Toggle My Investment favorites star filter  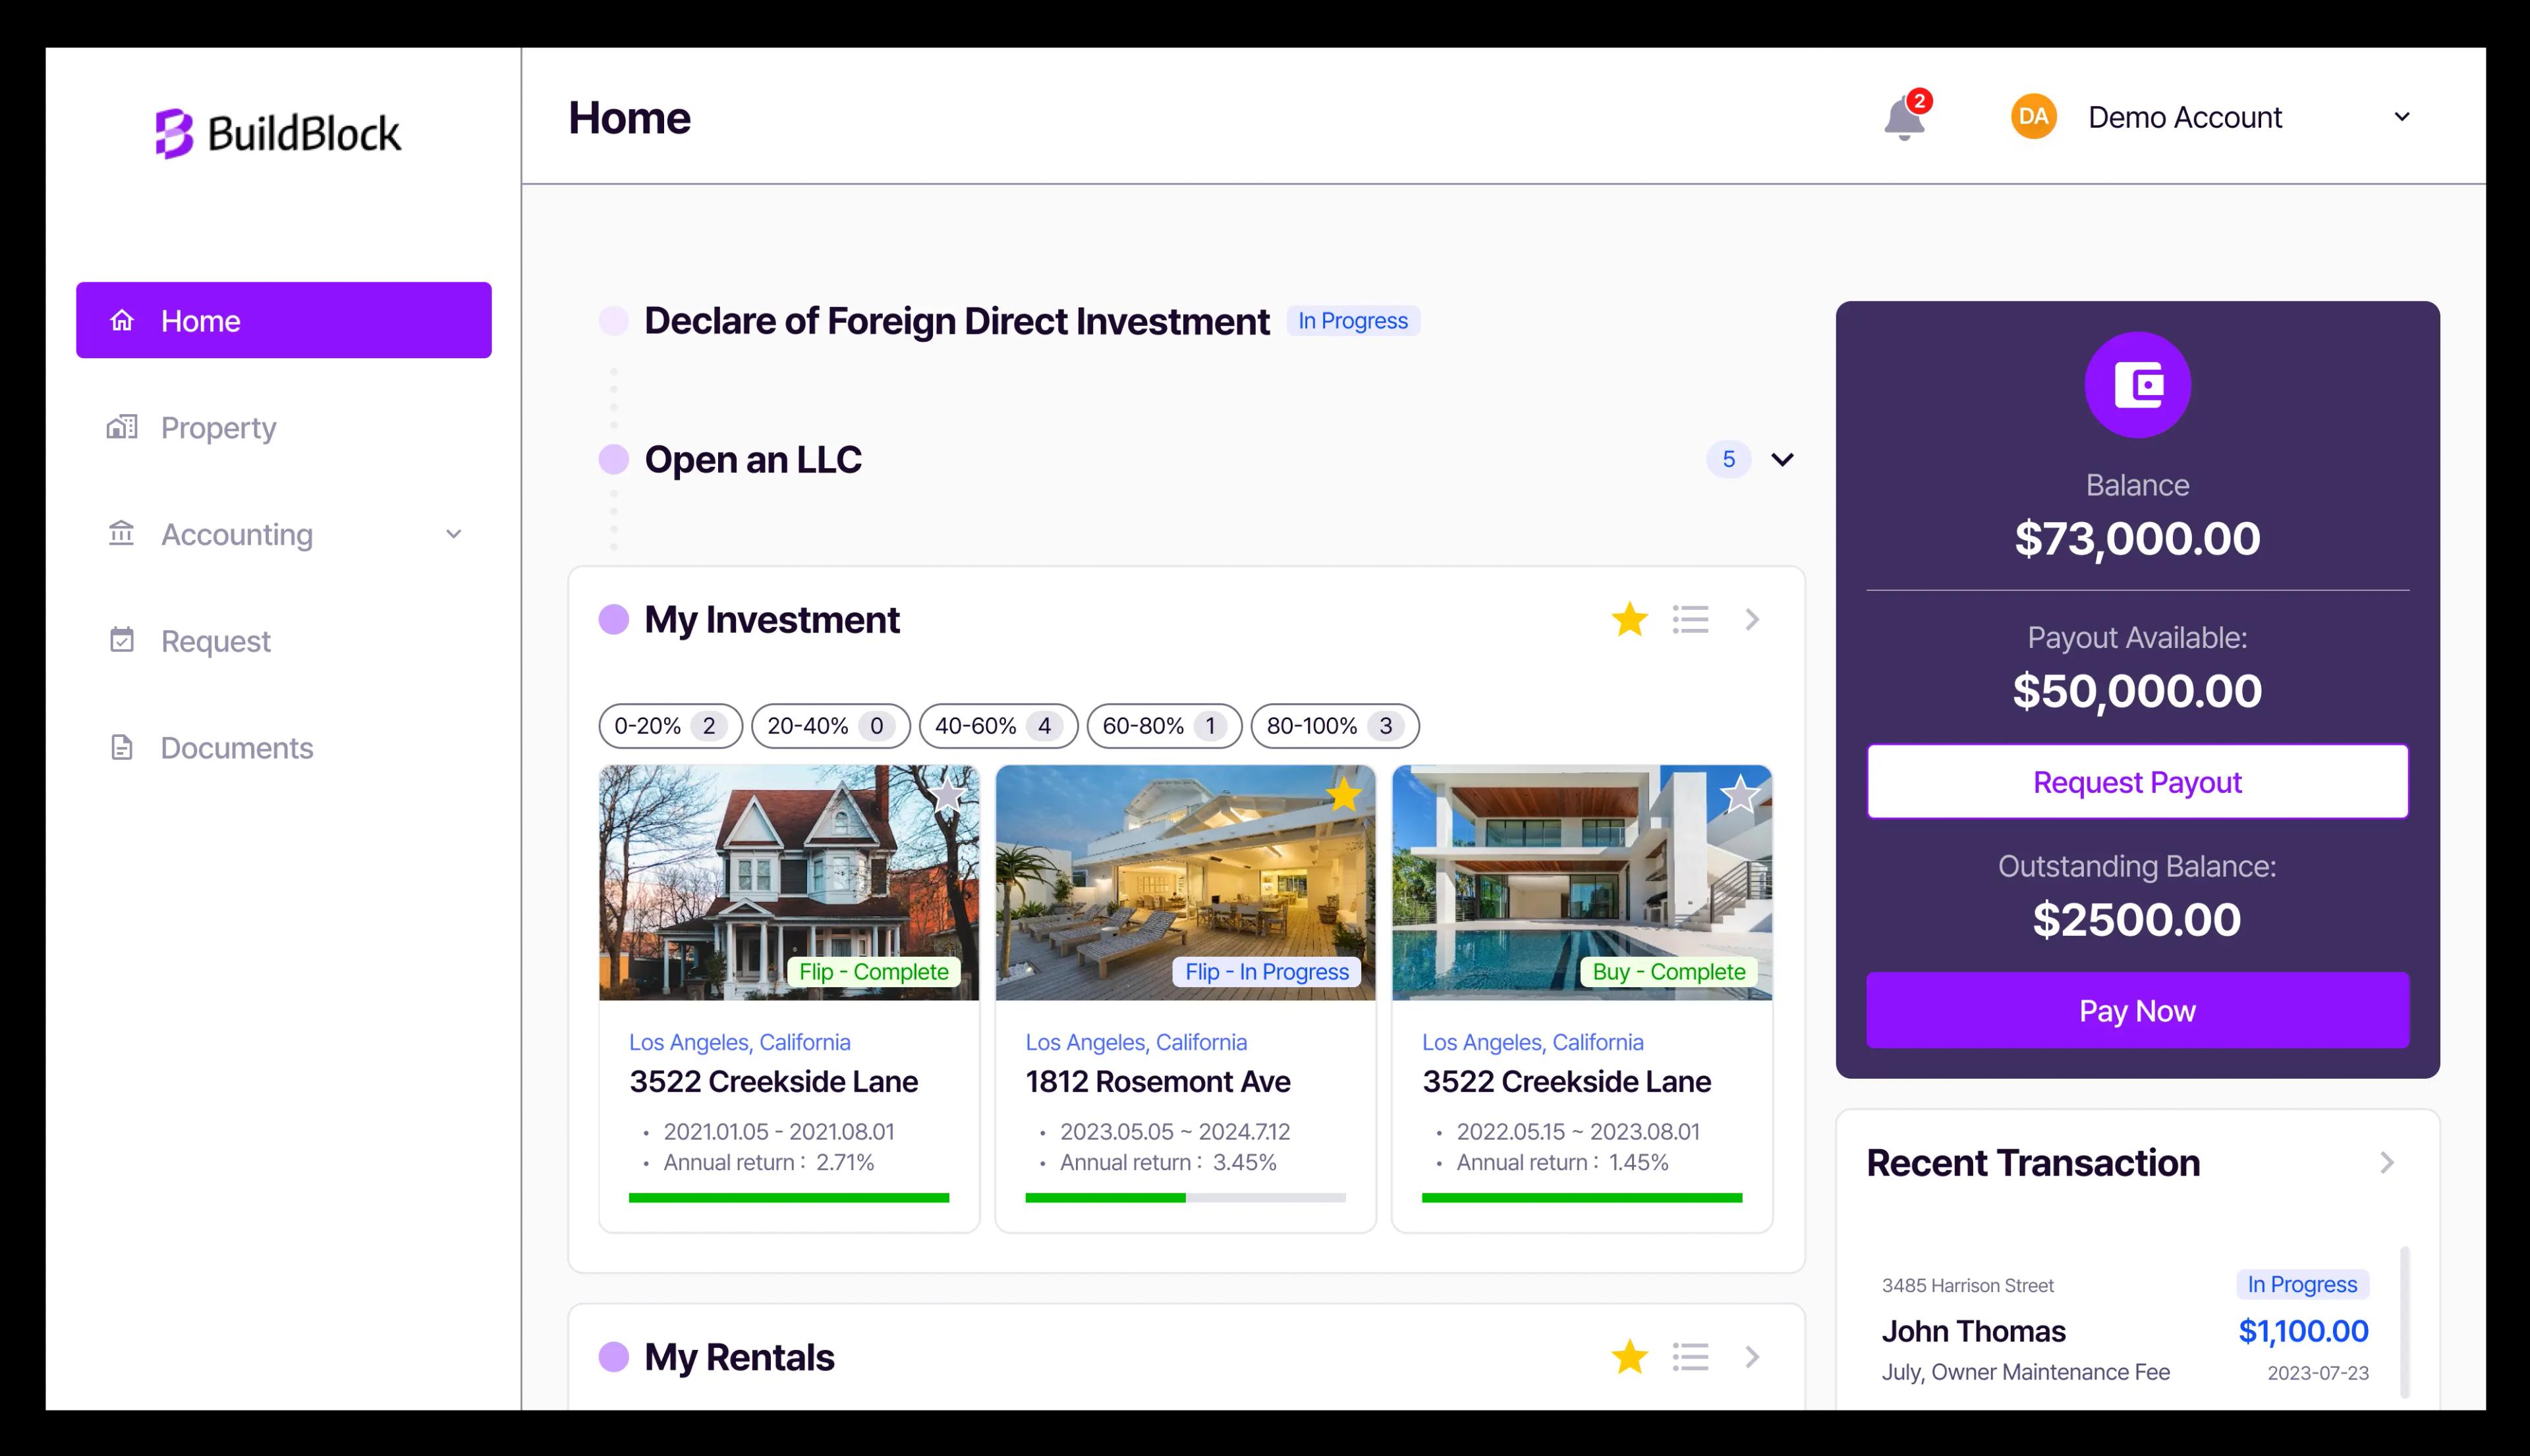(1629, 619)
